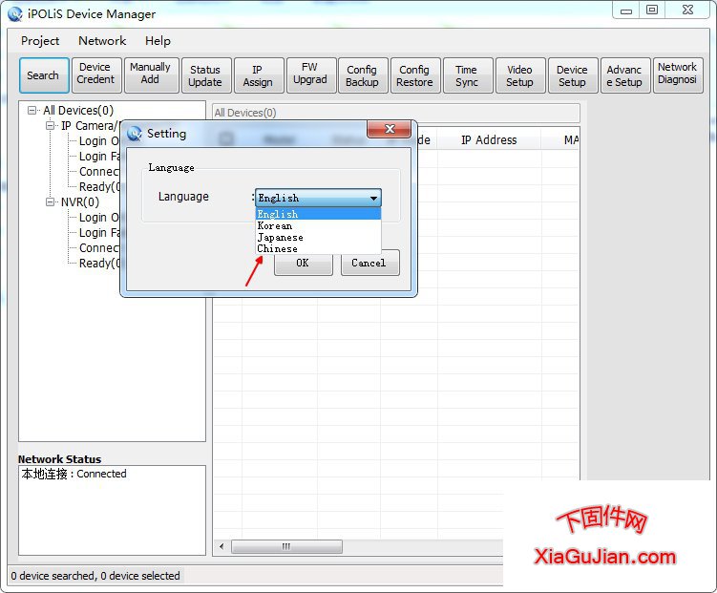Click the Search toolbar button
Screen dimensions: 717x593
click(44, 75)
